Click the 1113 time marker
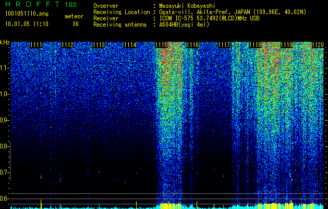The width and height of the screenshot is (328, 209). [x=99, y=45]
